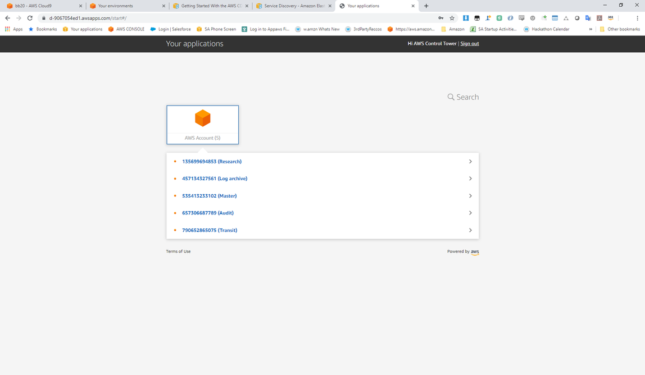Open the Your applications bookmark
645x375 pixels.
[82, 29]
